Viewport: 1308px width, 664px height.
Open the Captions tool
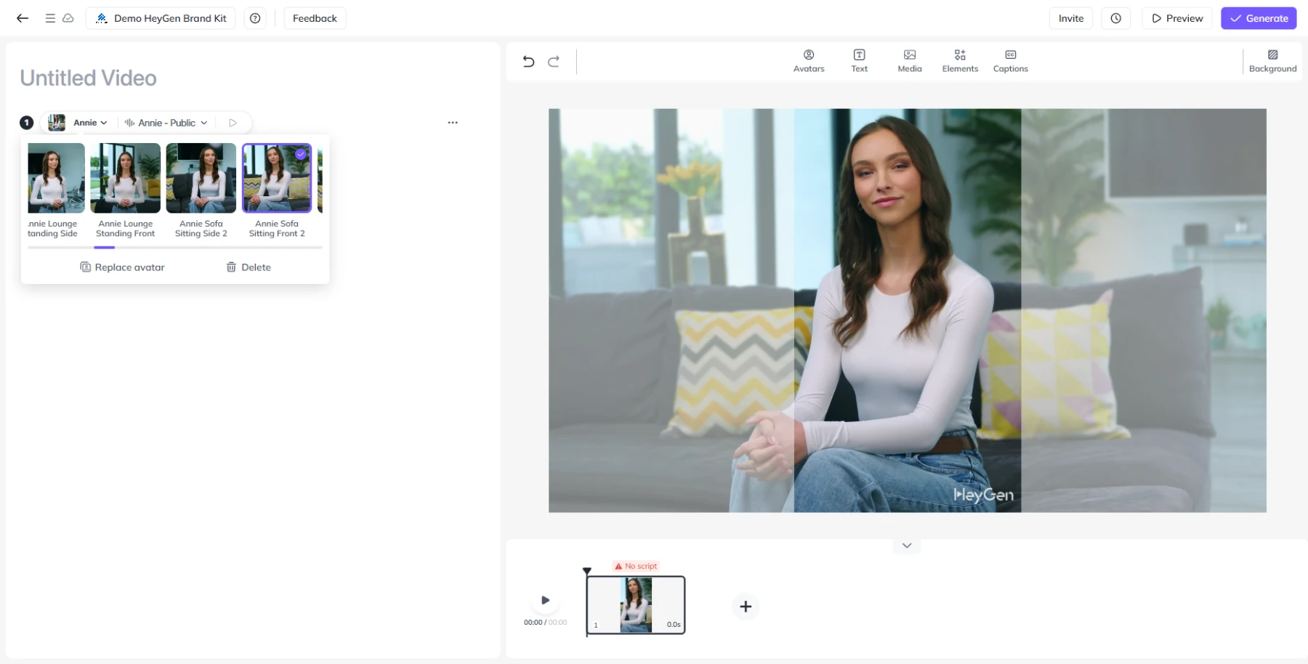coord(1010,61)
